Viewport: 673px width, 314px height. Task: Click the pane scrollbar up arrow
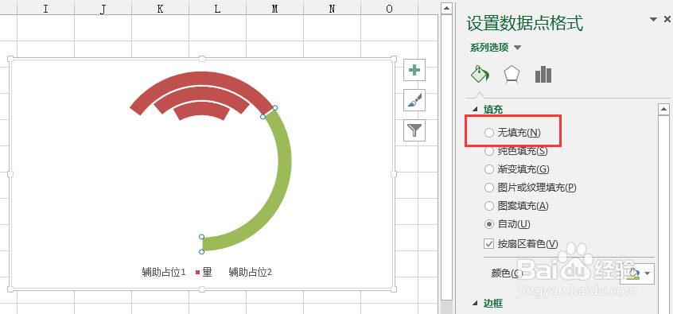663,109
